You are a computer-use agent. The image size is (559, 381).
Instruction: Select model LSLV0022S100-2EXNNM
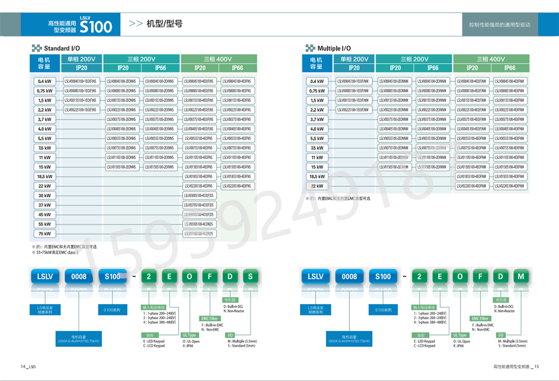click(432, 110)
